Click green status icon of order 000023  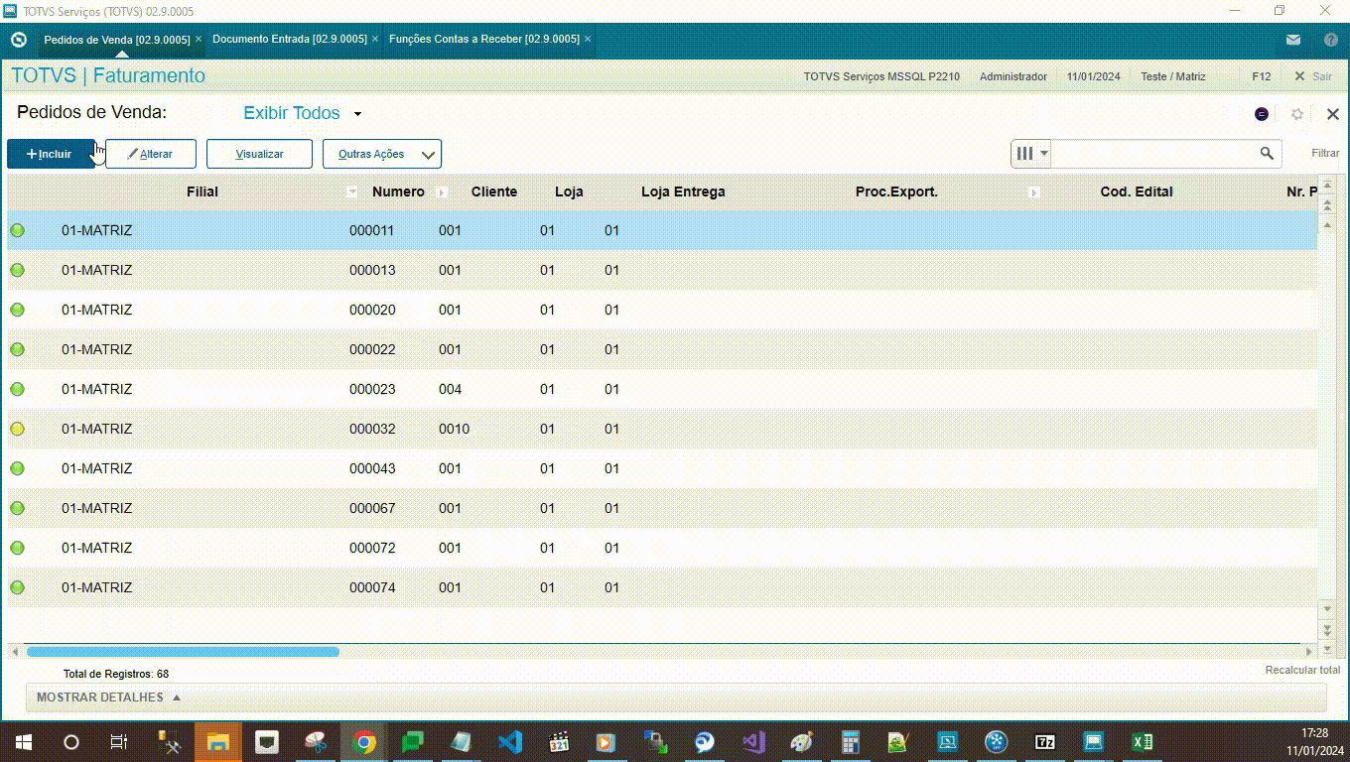[x=17, y=389]
